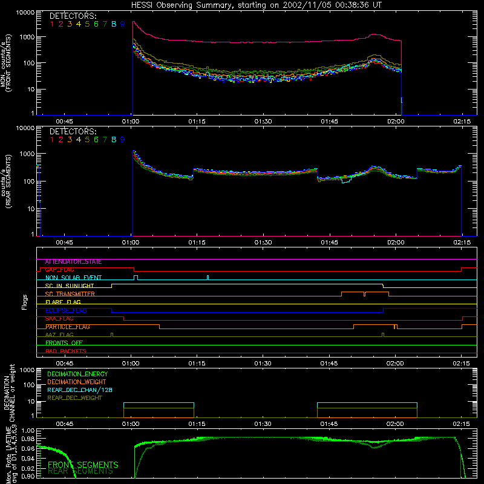Click the PARTICLE_FLAG label
Image resolution: width=484 pixels, height=484 pixels.
pyautogui.click(x=68, y=327)
